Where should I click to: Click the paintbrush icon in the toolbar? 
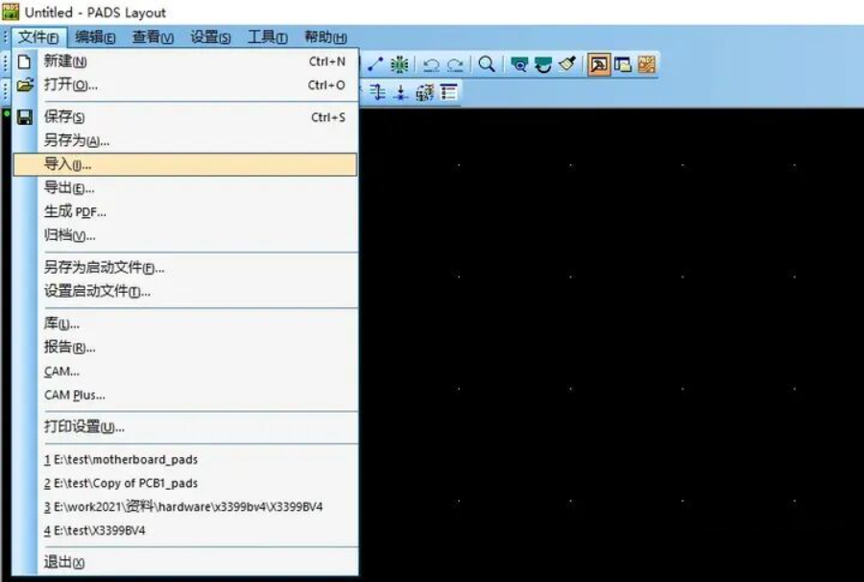pyautogui.click(x=567, y=64)
